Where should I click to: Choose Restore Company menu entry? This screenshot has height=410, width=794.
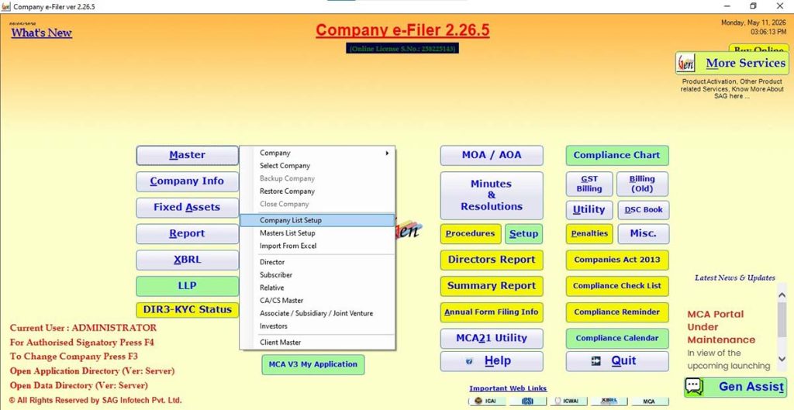tap(317, 191)
